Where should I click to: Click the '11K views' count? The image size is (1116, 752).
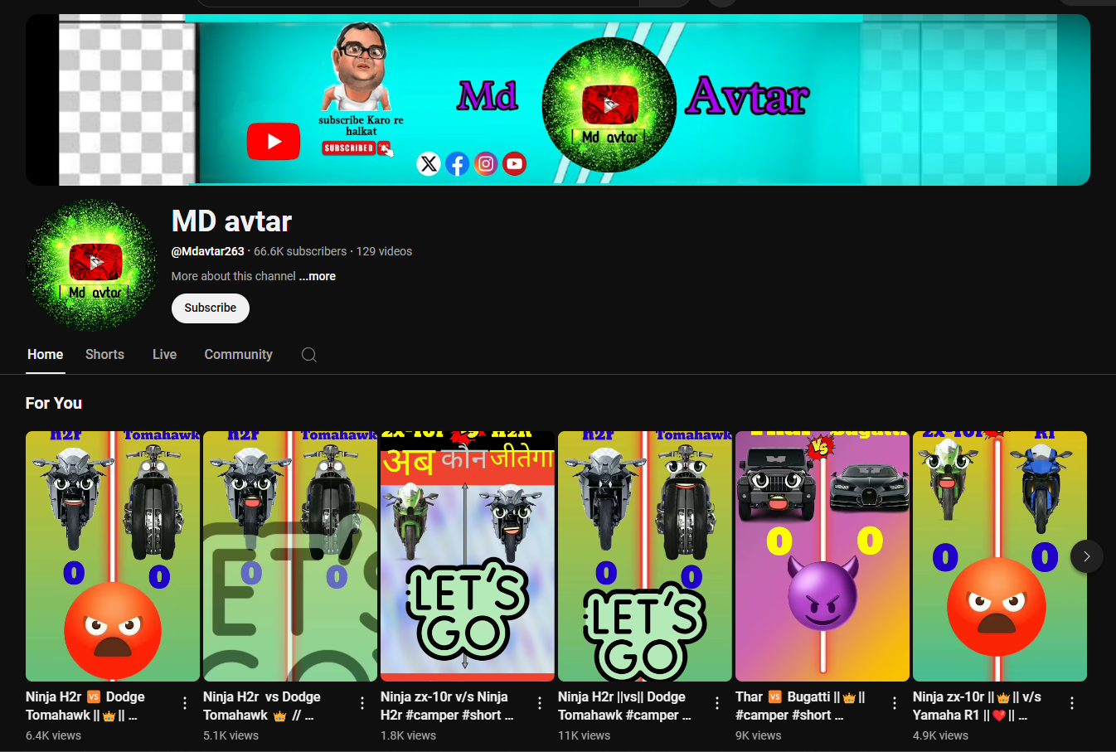[585, 735]
